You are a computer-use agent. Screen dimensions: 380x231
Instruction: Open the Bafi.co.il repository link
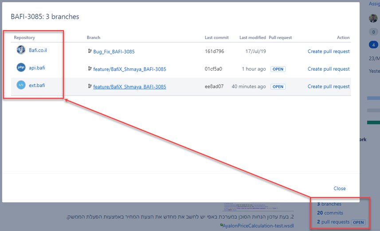click(x=38, y=50)
